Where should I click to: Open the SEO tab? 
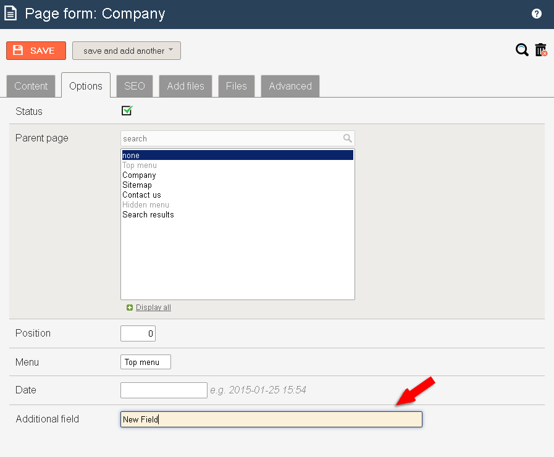(x=135, y=86)
